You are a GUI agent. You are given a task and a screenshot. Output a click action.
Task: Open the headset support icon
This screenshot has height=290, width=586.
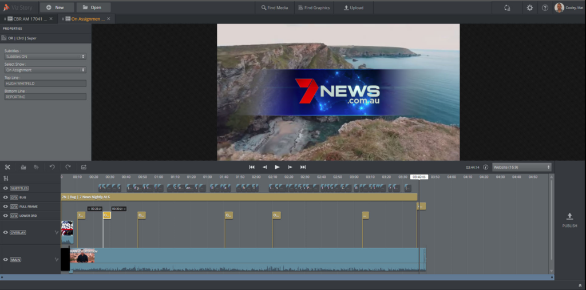(x=507, y=7)
